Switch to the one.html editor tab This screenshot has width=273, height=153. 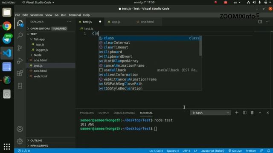coord(147,22)
